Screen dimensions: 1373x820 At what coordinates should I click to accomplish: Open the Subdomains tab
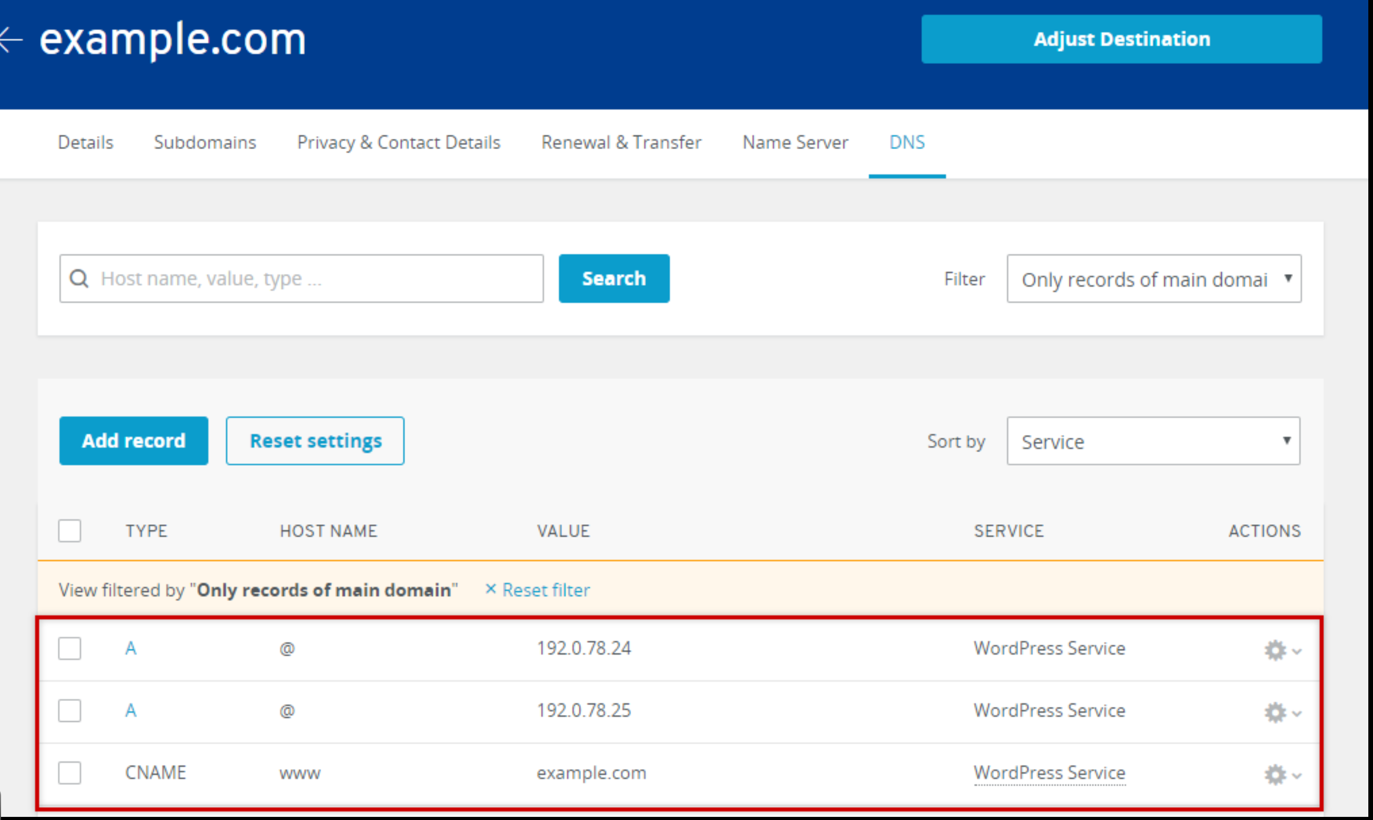[204, 142]
